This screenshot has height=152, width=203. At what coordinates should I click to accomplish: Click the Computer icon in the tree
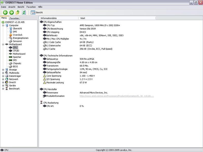7,25
